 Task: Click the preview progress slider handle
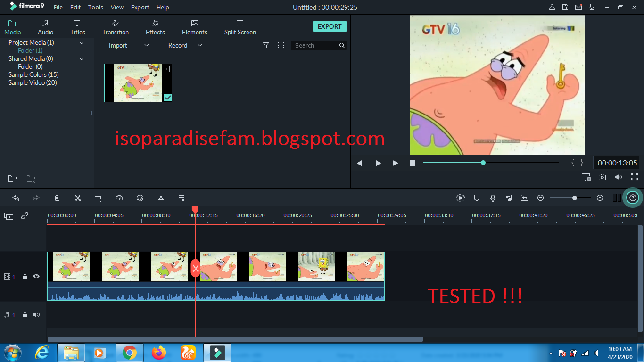coord(483,163)
